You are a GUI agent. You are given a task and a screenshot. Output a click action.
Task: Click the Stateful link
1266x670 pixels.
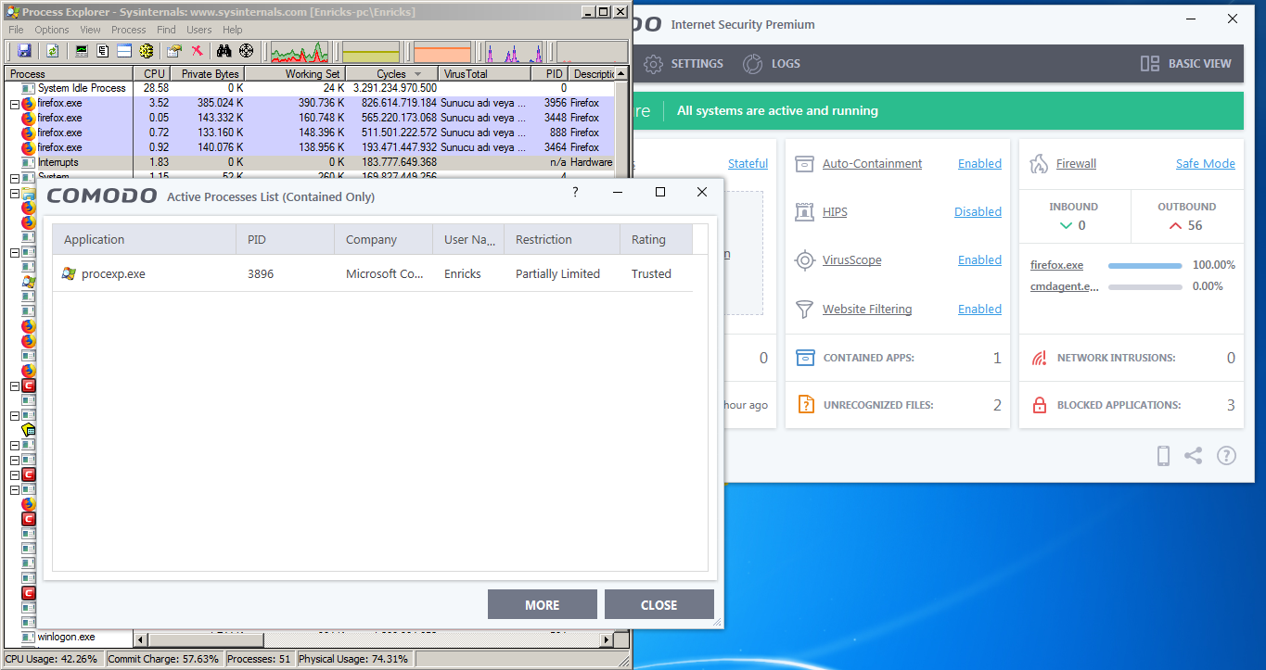coord(748,164)
